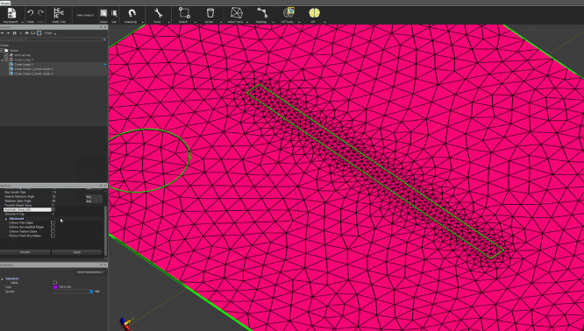The height and width of the screenshot is (331, 584).
Task: Activate the Select tool icon
Action: tap(103, 14)
